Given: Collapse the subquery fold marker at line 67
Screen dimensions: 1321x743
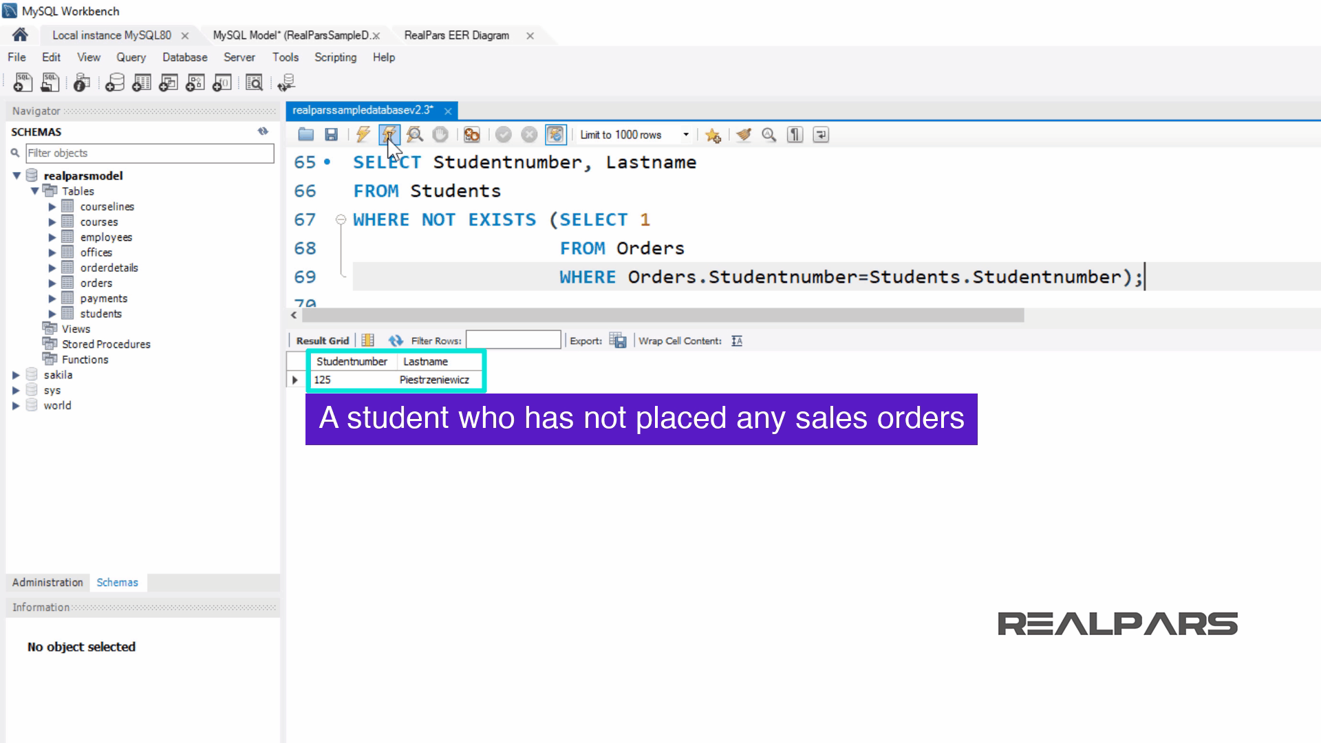Looking at the screenshot, I should pyautogui.click(x=341, y=219).
